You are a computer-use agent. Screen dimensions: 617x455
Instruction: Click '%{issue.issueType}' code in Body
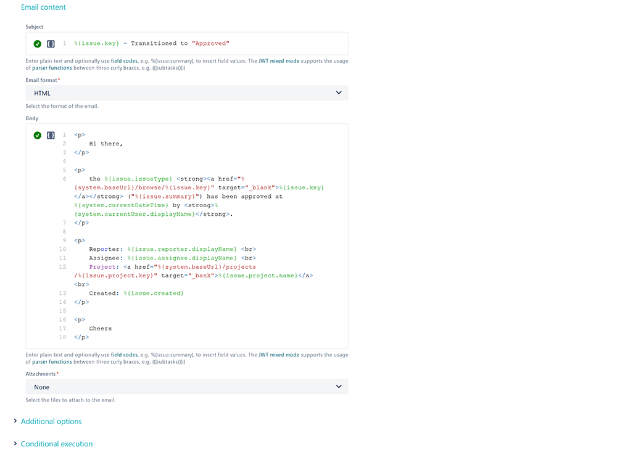coord(138,179)
